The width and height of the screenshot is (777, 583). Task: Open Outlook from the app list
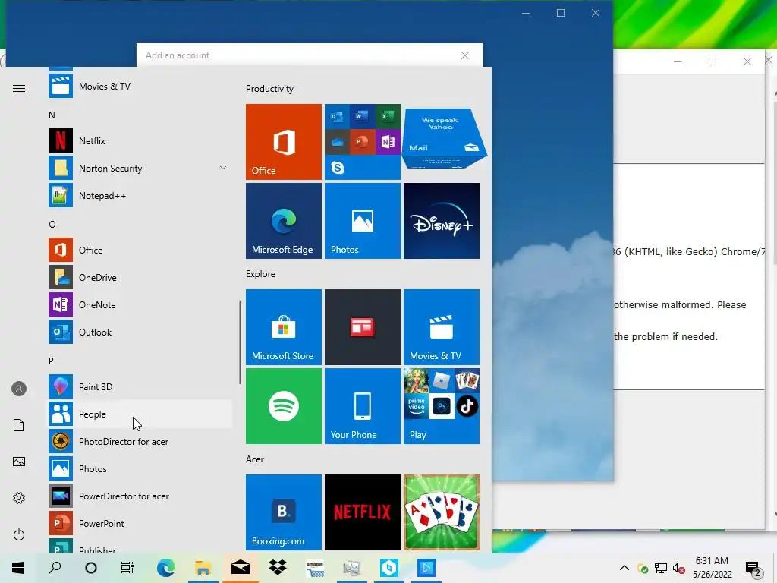pos(140,332)
